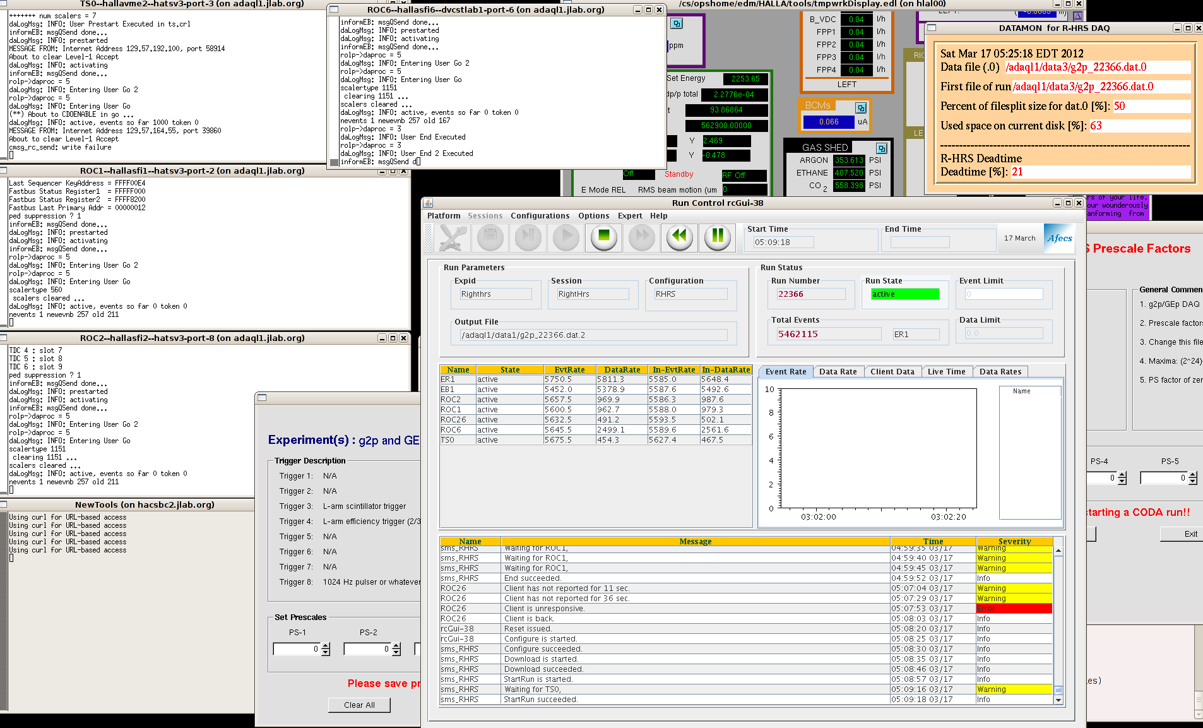Click the greyed-out fast-forward start run icon
The image size is (1203, 728).
pos(642,238)
